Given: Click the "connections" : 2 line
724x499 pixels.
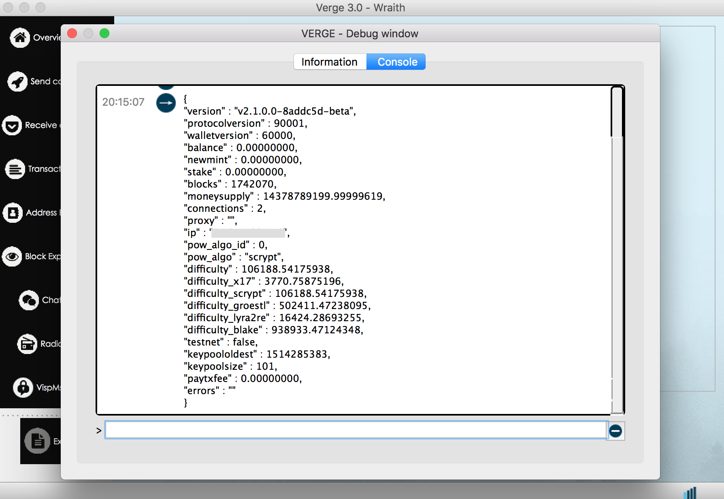Looking at the screenshot, I should point(225,208).
